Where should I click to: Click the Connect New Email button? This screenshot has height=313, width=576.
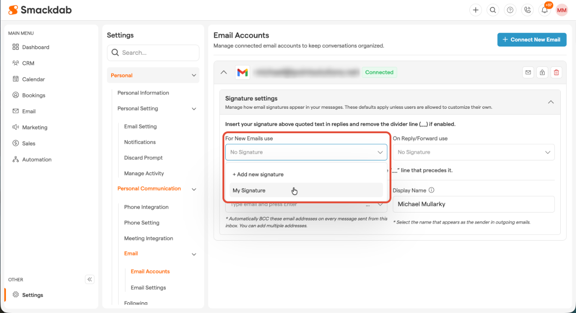[x=531, y=40]
